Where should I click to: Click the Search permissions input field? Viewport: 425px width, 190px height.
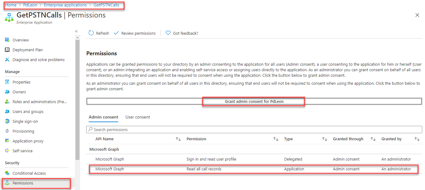215,129
